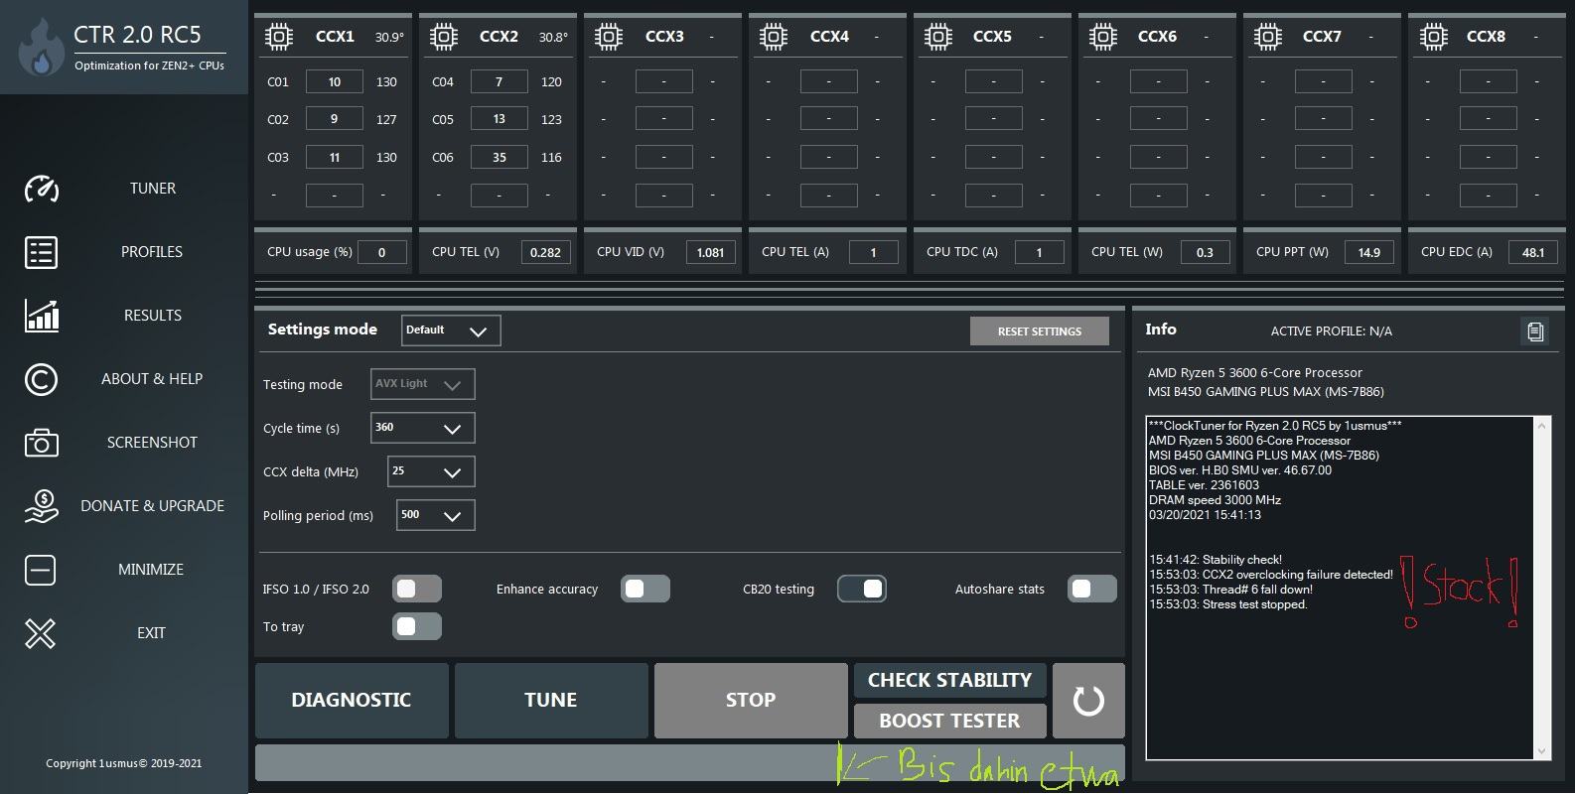The height and width of the screenshot is (794, 1575).
Task: Click the CPU TEL (W) value 0.3
Action: [x=1205, y=252]
